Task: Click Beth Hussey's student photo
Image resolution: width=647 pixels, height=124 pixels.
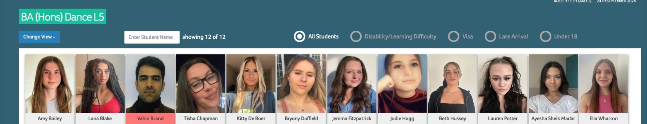Action: (452, 84)
